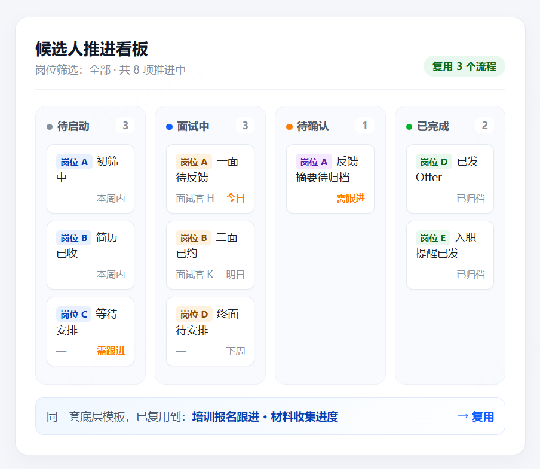Click the orange 岗位 B tag in 面试中
The image size is (540, 469).
tap(194, 237)
